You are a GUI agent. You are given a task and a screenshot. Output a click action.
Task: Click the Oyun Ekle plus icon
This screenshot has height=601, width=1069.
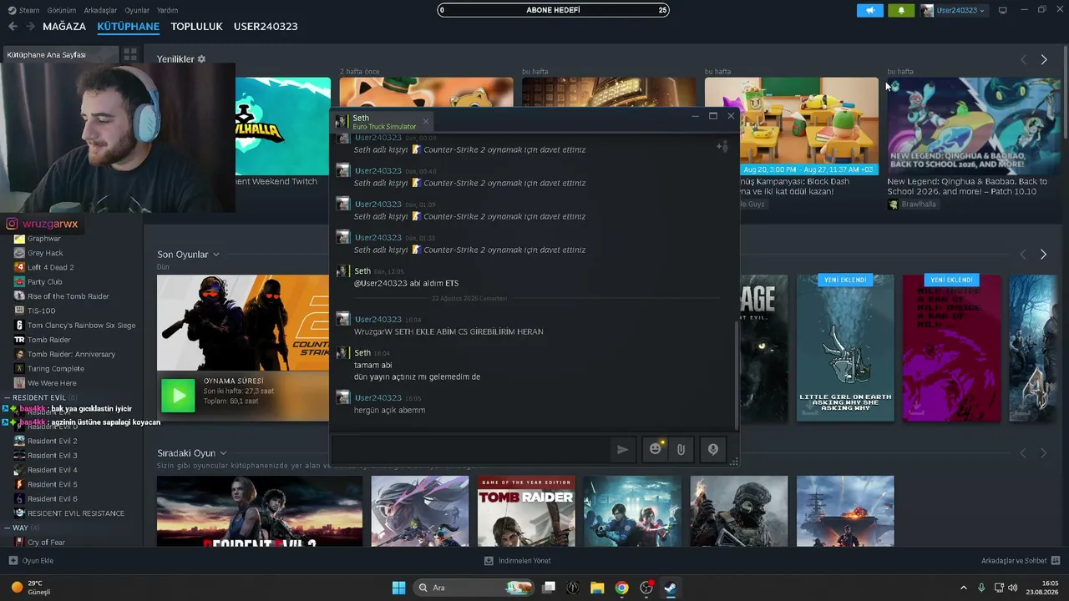tap(13, 561)
